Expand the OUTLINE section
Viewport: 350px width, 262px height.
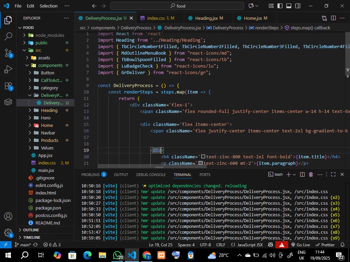[x=45, y=230]
